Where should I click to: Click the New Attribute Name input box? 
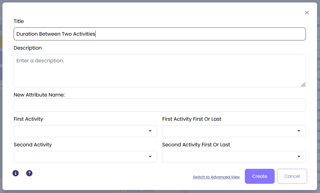[x=159, y=105]
